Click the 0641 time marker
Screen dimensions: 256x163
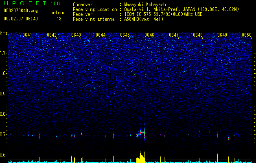click(x=27, y=35)
